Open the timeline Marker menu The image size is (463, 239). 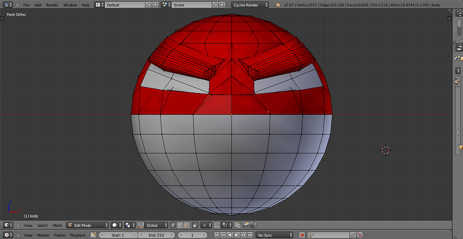click(43, 235)
